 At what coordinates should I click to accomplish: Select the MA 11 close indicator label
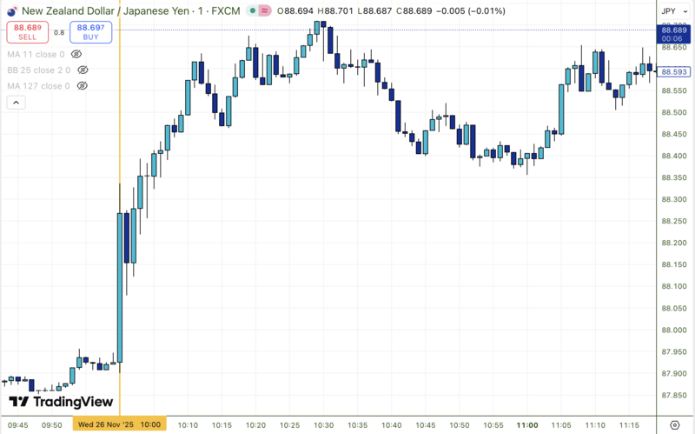tap(36, 54)
